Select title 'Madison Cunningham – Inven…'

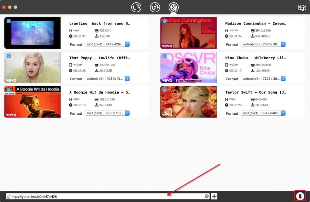point(256,24)
